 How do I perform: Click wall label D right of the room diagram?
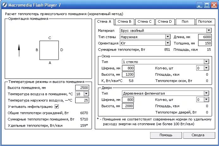click(62, 50)
